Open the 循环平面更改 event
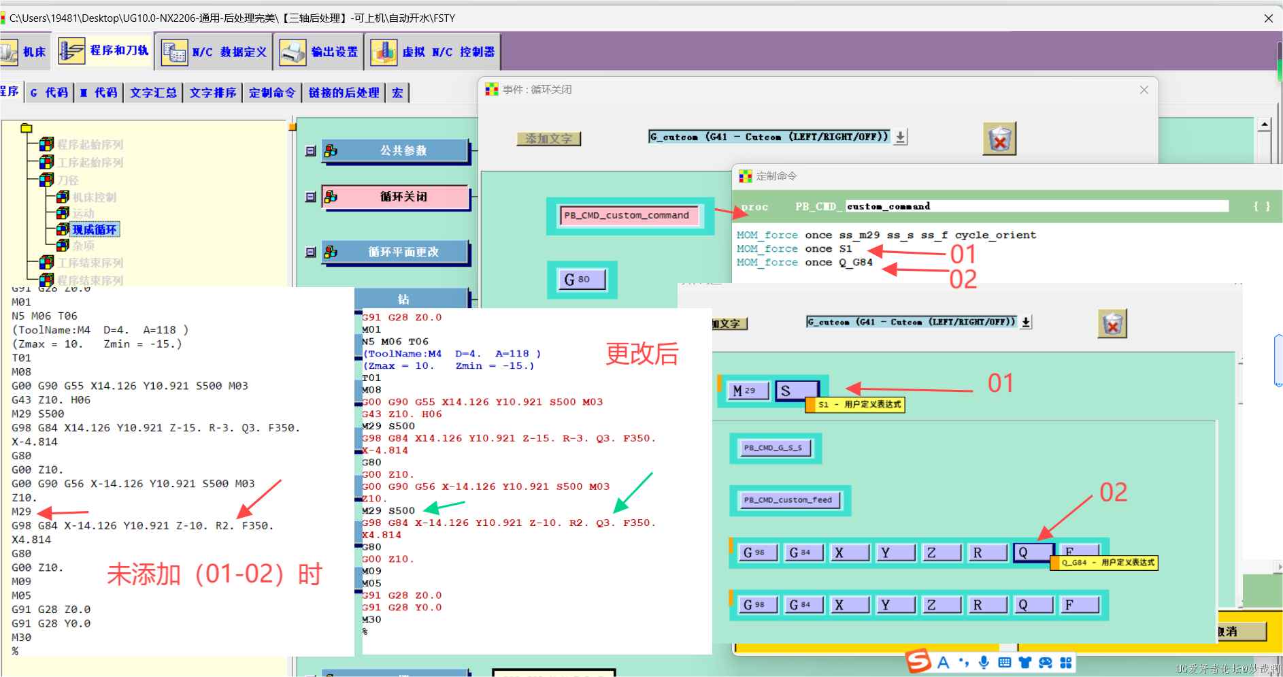This screenshot has width=1283, height=677. pyautogui.click(x=395, y=252)
